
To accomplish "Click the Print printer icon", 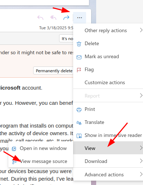I will click(x=79, y=109).
